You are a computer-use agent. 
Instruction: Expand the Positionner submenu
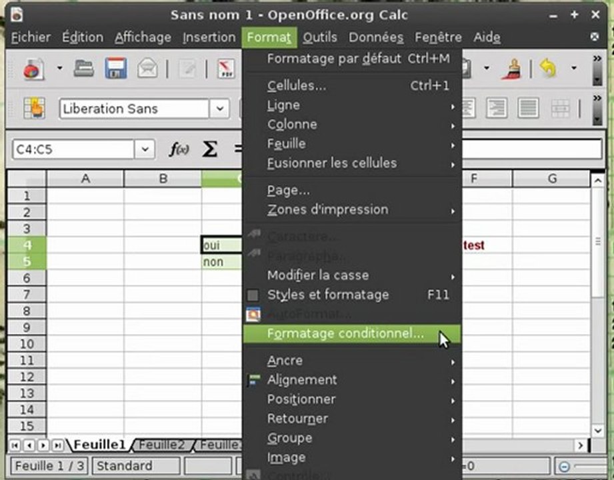coord(352,399)
